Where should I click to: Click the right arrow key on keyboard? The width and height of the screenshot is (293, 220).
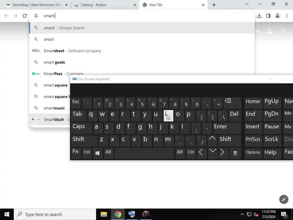click(x=223, y=154)
